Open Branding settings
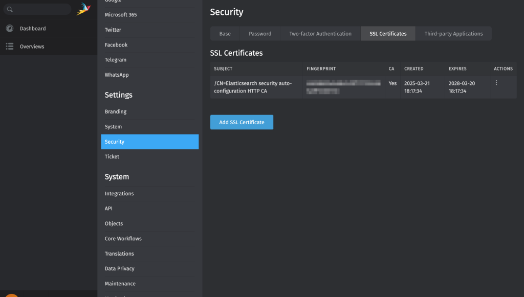This screenshot has height=297, width=524. pos(116,111)
